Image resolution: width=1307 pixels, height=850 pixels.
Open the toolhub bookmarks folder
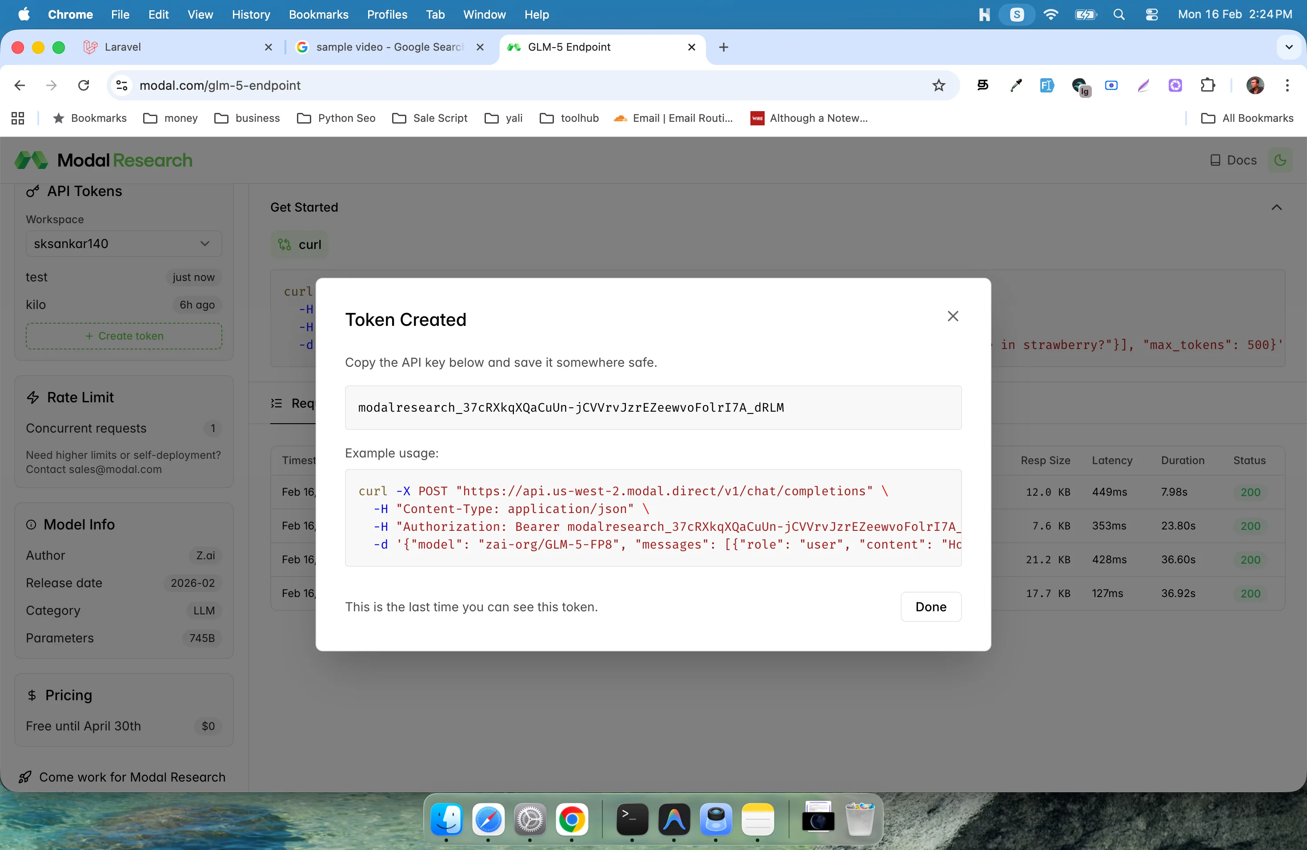tap(569, 118)
